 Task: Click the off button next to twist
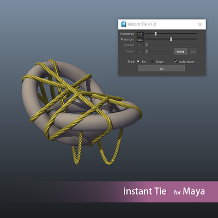tap(193, 52)
